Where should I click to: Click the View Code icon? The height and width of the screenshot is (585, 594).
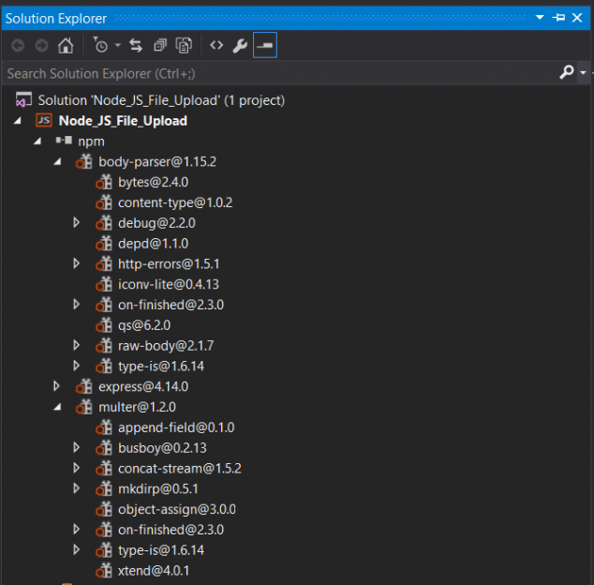pyautogui.click(x=216, y=46)
